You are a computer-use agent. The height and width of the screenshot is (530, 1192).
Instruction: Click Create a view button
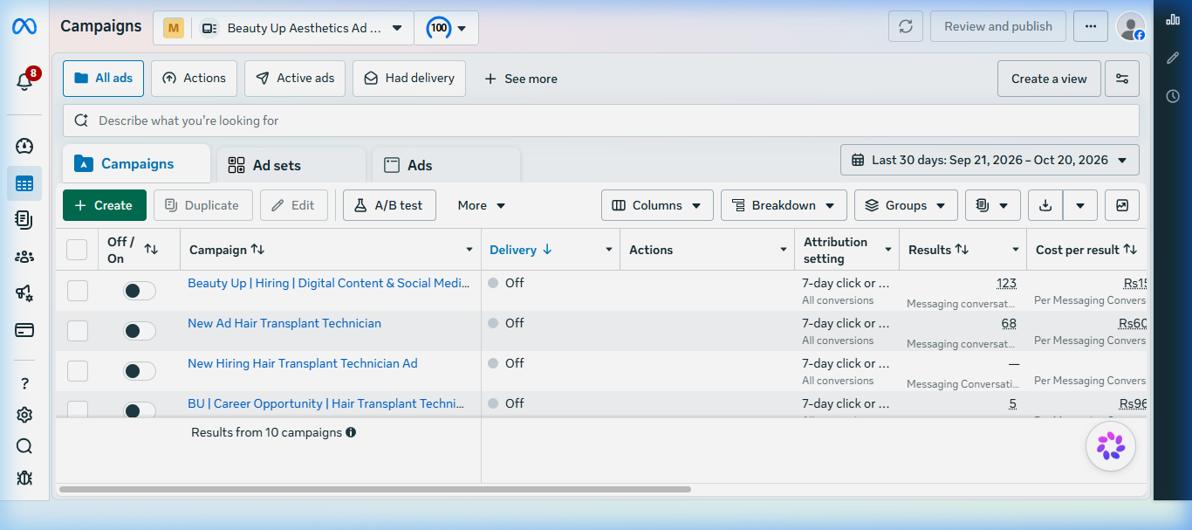[x=1049, y=79]
